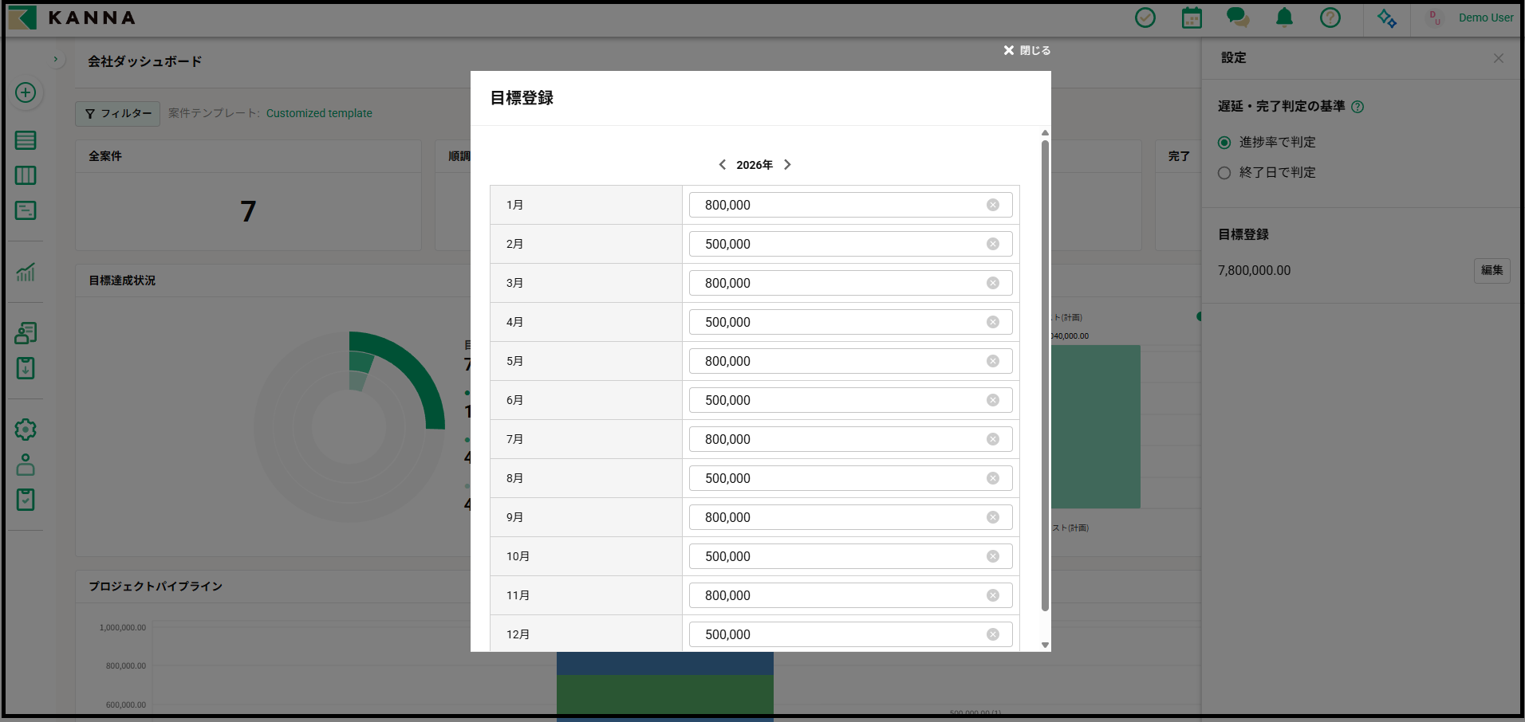Click the 編集 edit button for target
Viewport: 1525px width, 722px height.
tap(1491, 270)
